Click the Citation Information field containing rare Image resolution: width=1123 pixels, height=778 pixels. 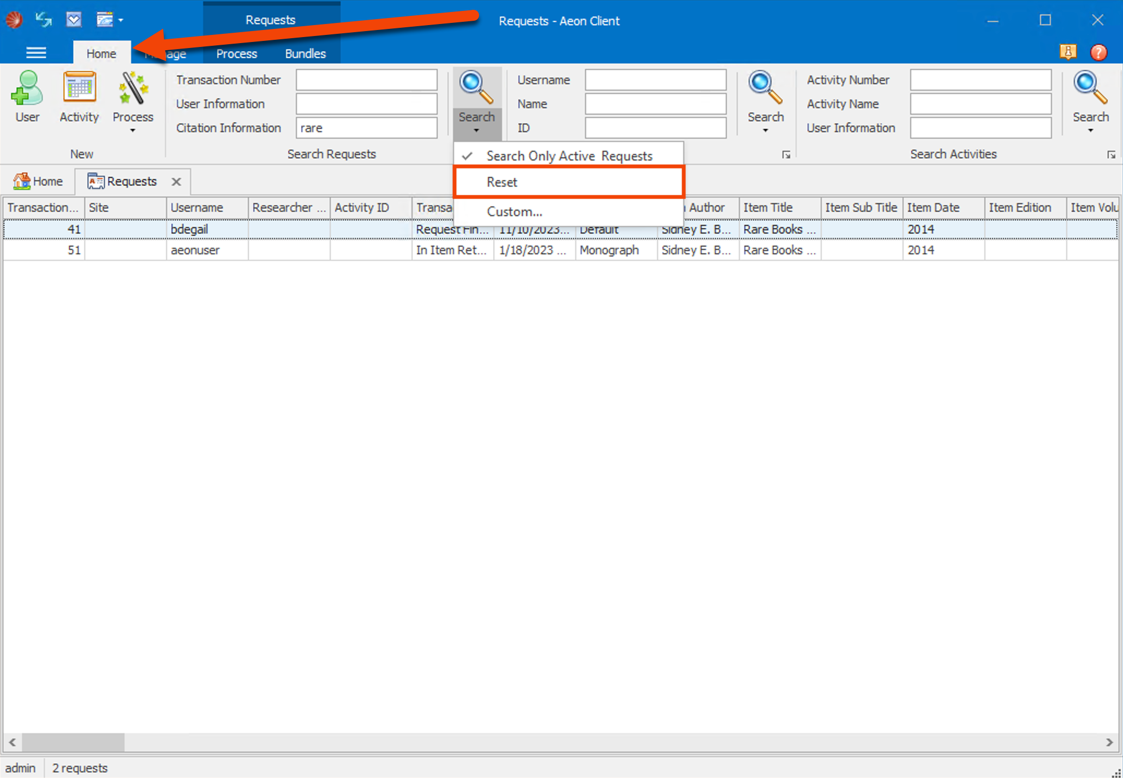[366, 128]
